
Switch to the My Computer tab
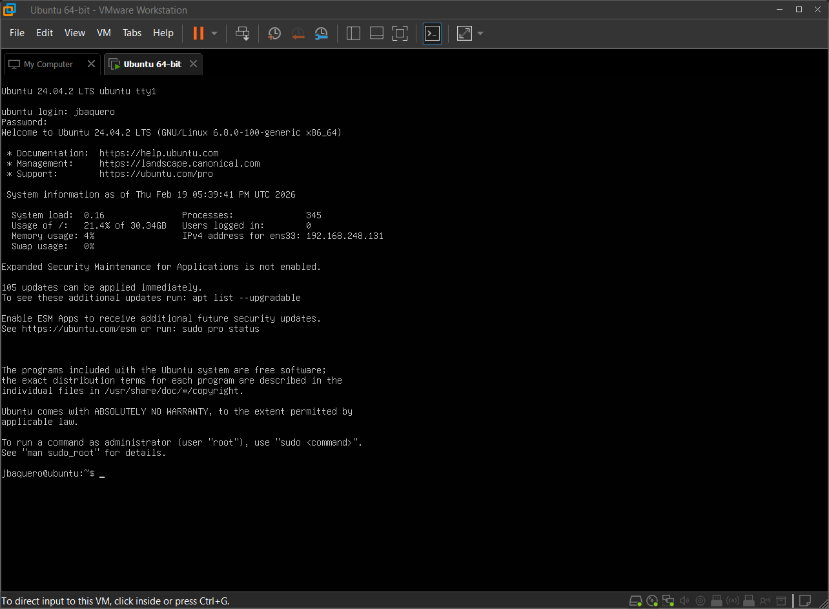(48, 65)
